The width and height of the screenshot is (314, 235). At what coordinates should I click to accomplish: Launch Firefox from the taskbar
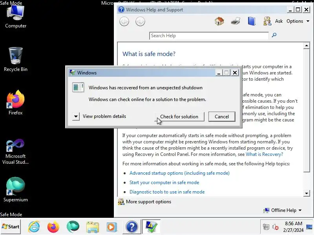pos(53,227)
